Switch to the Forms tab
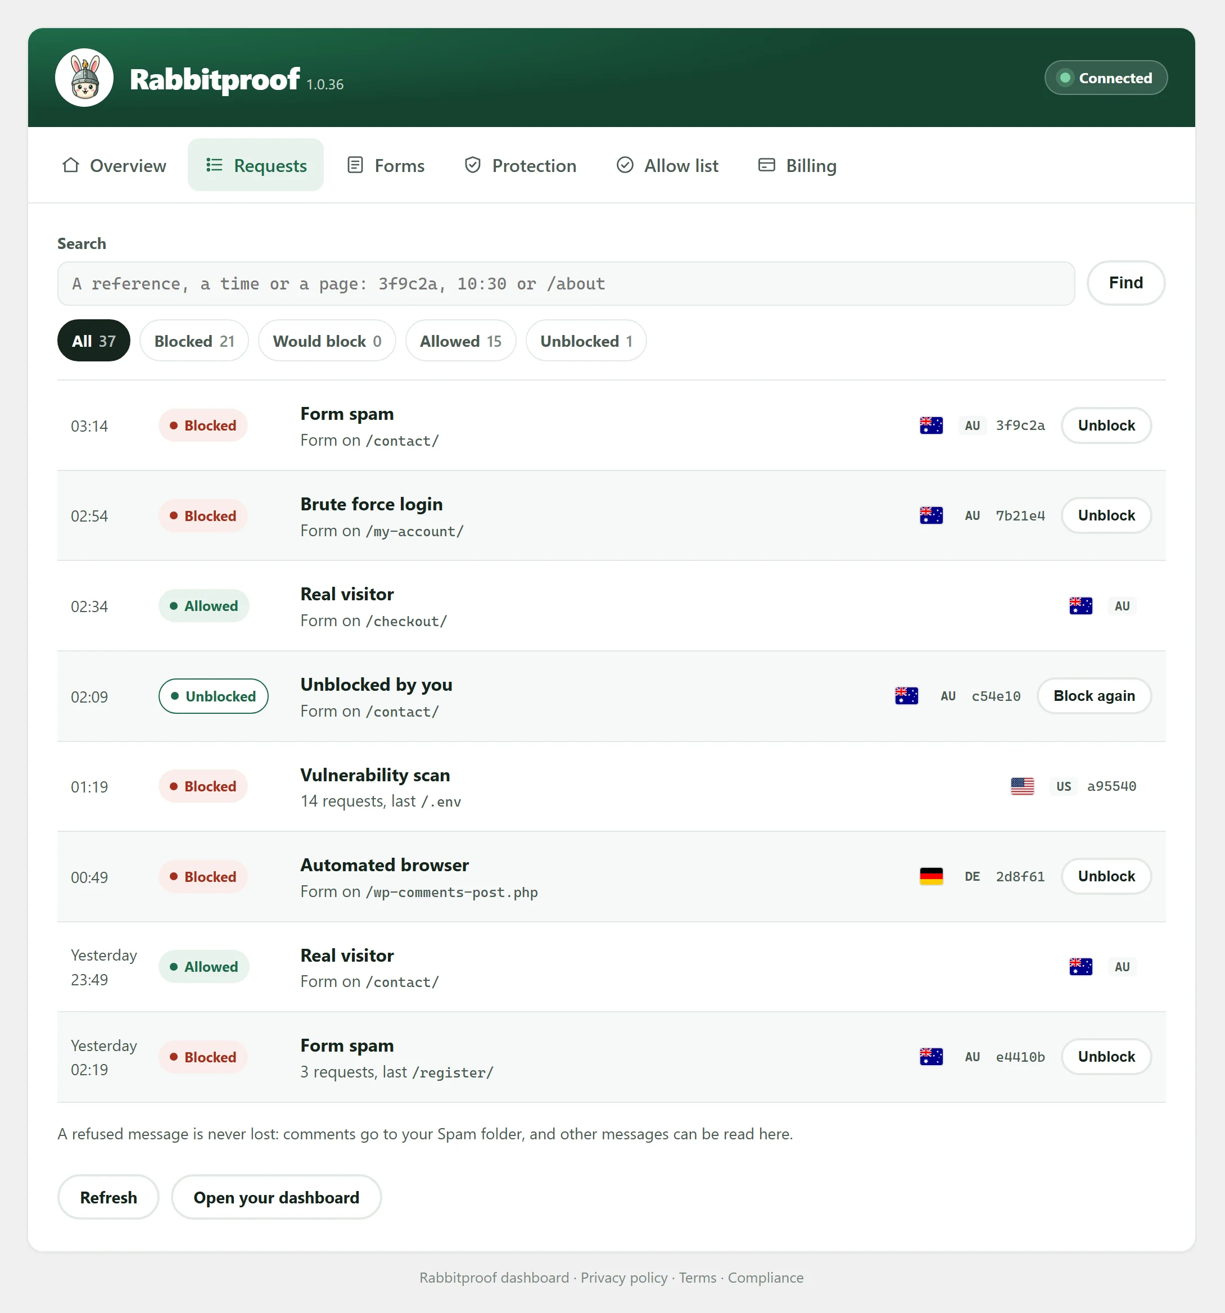The image size is (1225, 1313). click(x=387, y=165)
